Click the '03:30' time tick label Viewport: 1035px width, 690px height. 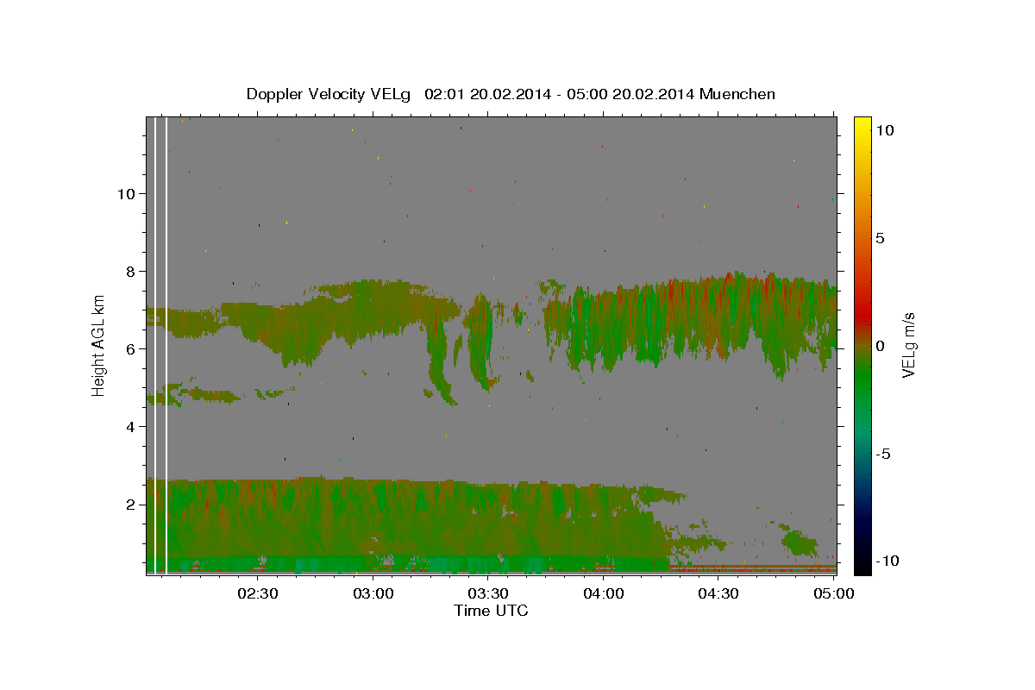click(488, 593)
